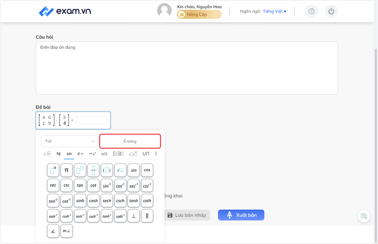
Task: Insert the sinh function
Action: [80, 201]
